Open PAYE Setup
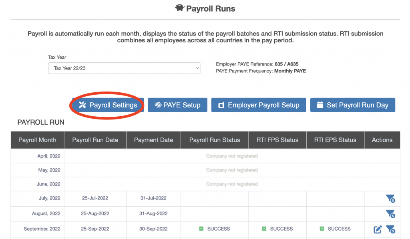 click(x=177, y=105)
